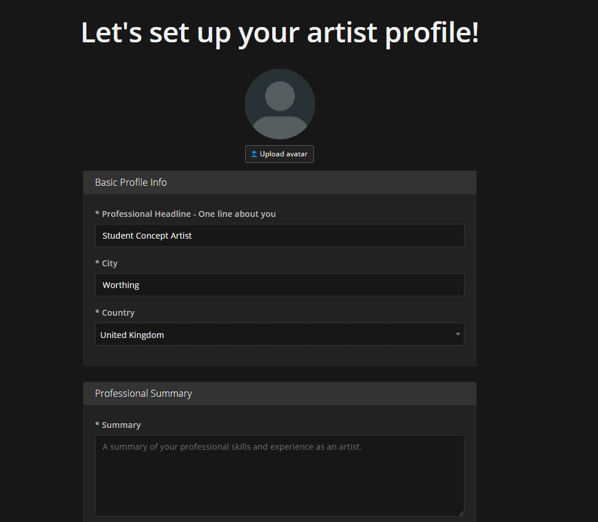Viewport: 598px width, 522px height.
Task: Click the 'United Kingdom' selected value text
Action: tap(132, 335)
